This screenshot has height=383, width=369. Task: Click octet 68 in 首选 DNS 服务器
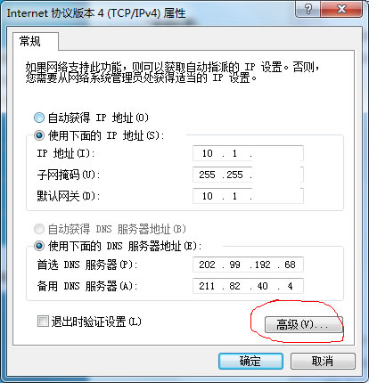pos(290,265)
